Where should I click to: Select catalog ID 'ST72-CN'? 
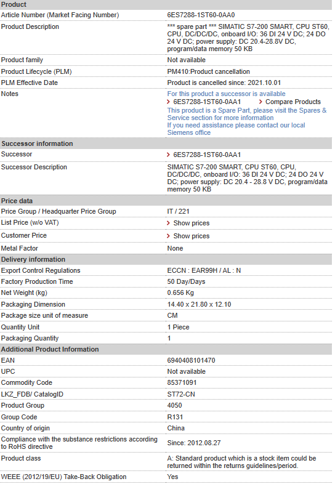[181, 395]
